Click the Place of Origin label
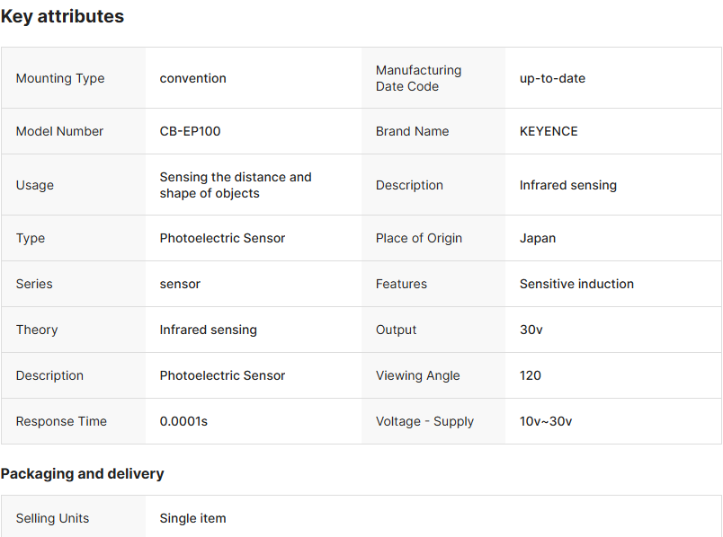Viewport: 723px width, 537px height. coord(419,238)
